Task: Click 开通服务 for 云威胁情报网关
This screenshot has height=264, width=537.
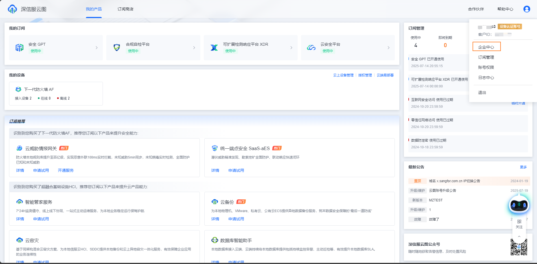Action: 66,170
